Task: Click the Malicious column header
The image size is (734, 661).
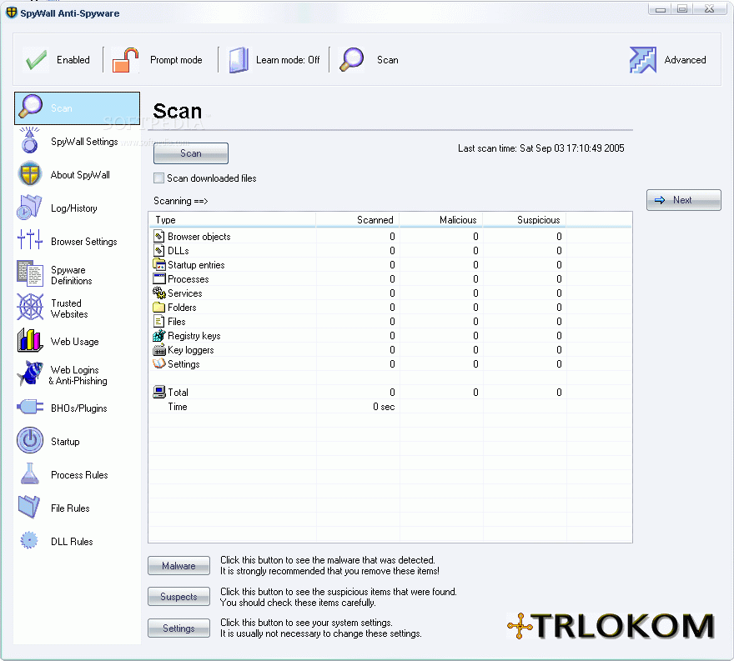Action: click(441, 220)
